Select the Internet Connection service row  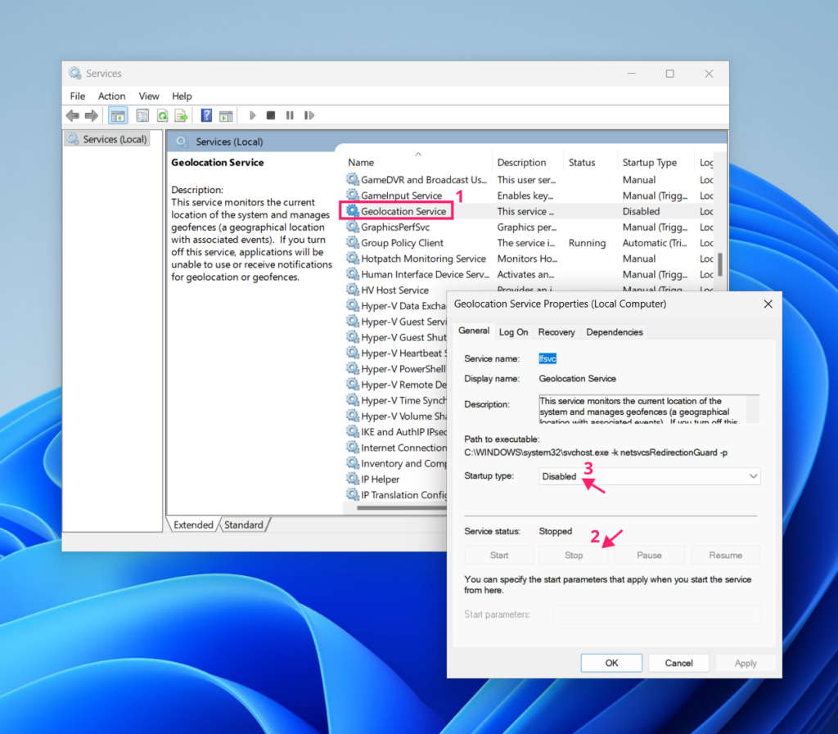coord(396,448)
